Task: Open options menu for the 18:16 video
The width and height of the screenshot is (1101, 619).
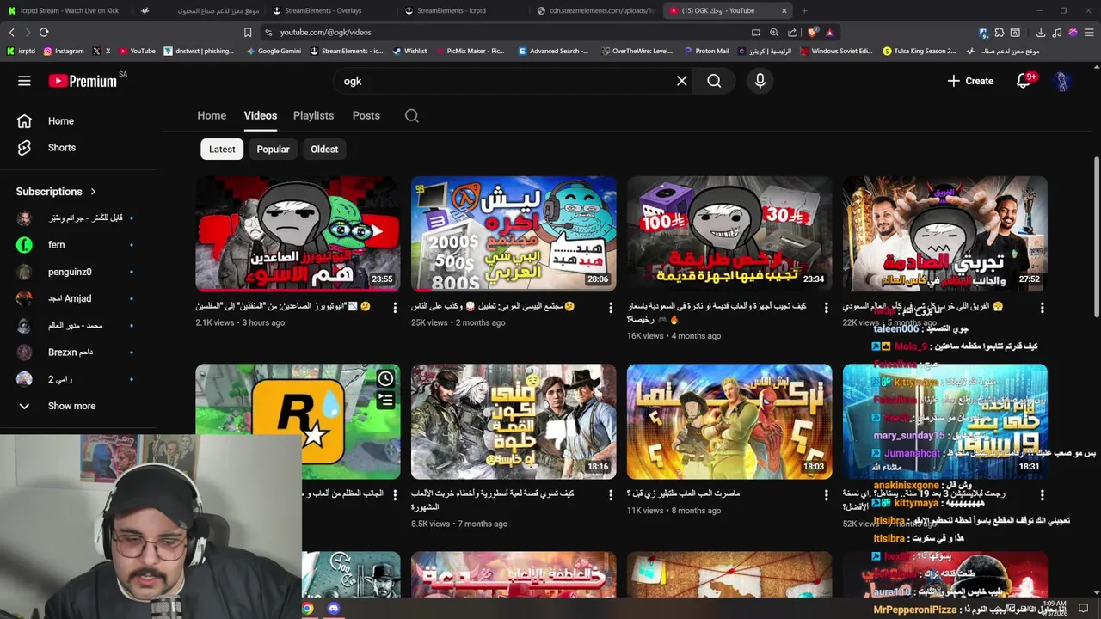Action: [611, 494]
